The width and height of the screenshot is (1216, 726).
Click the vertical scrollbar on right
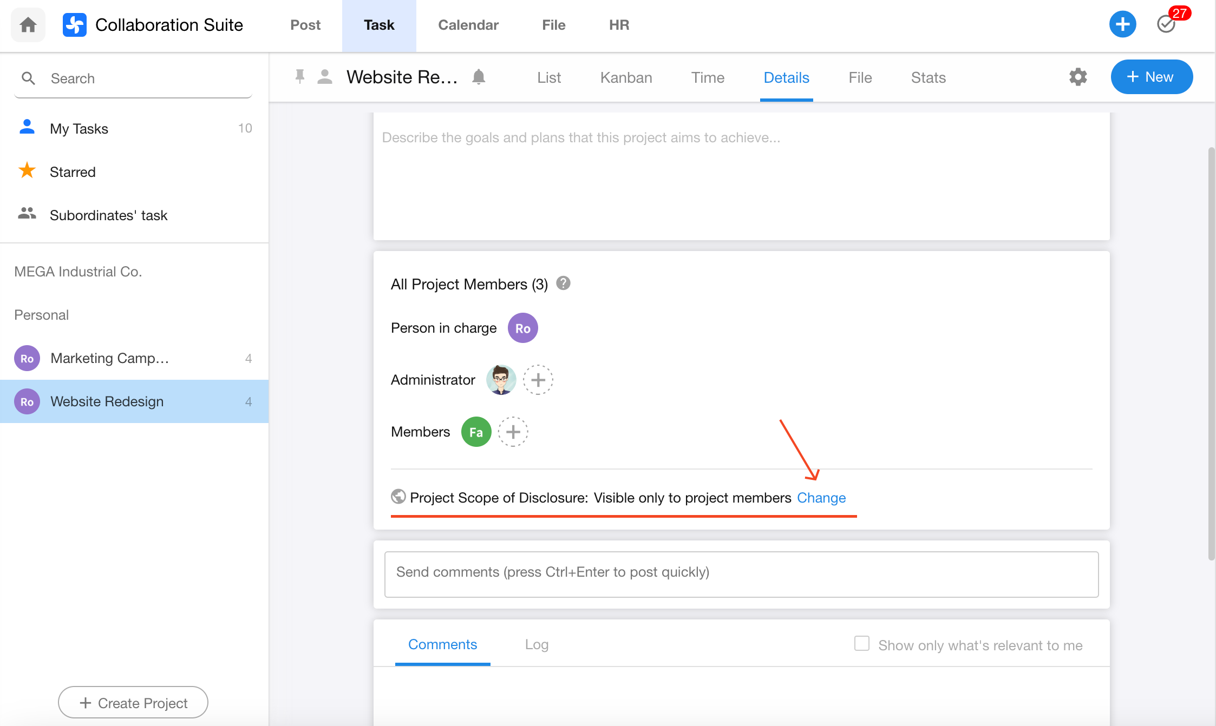pyautogui.click(x=1211, y=352)
